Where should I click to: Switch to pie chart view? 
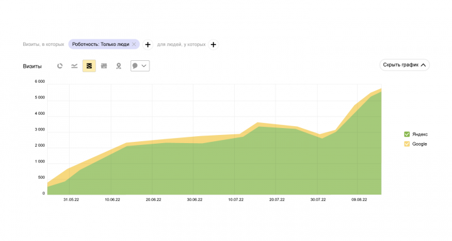(60, 66)
